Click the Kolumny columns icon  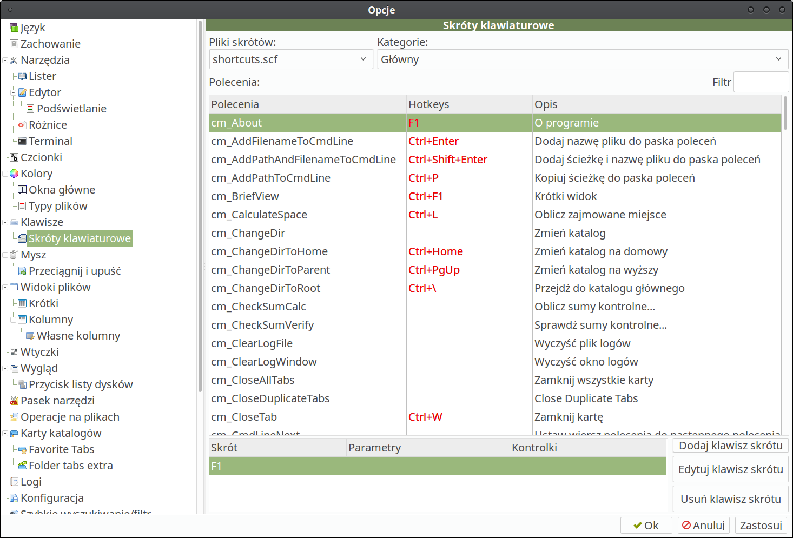point(22,320)
